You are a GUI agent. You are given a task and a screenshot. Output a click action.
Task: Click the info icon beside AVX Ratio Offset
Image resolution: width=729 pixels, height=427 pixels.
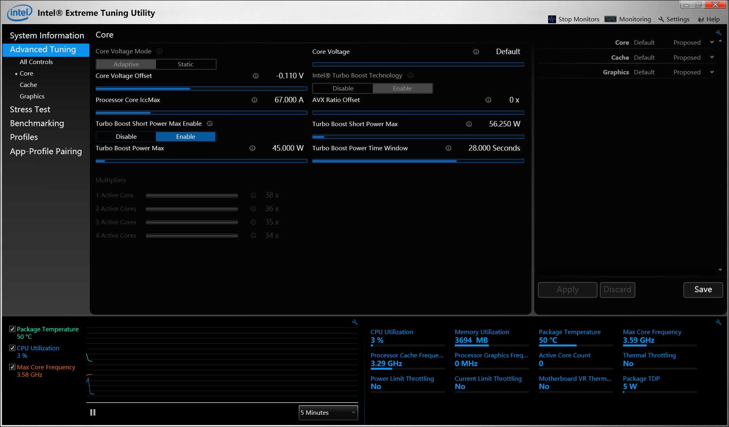pos(488,100)
